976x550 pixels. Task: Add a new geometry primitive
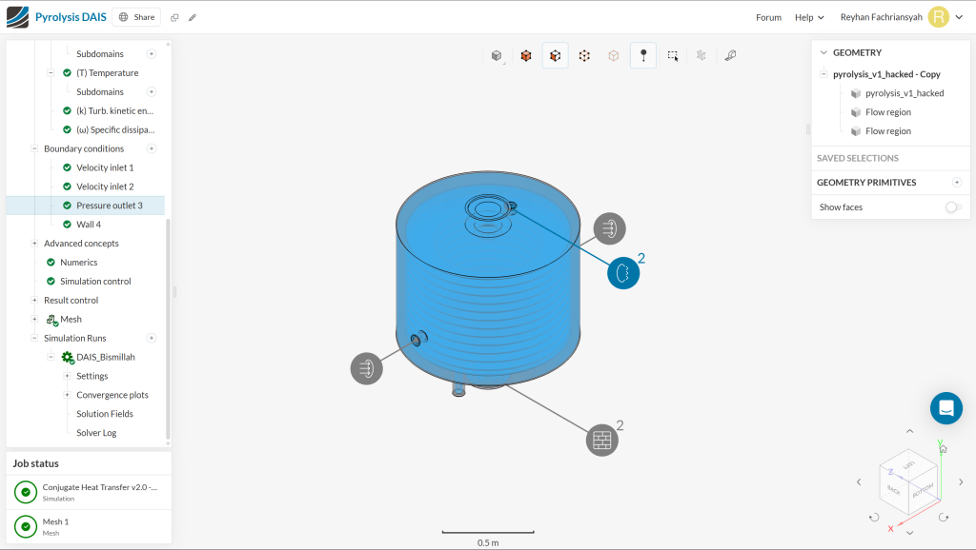click(x=957, y=183)
